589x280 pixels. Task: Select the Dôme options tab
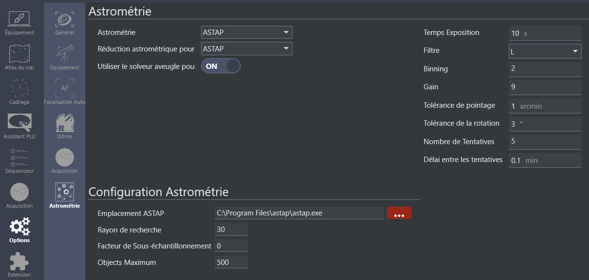tap(64, 126)
